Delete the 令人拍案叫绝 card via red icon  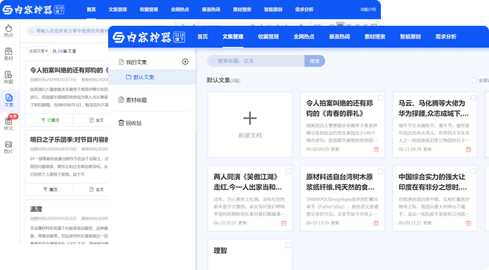pos(376,150)
